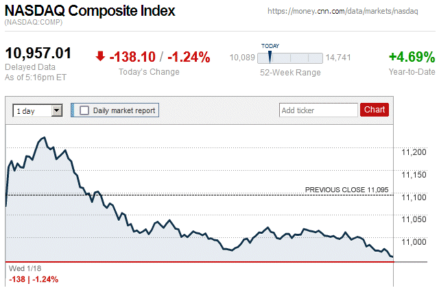Viewport: 439px width, 288px height.
Task: Select the NASDAQ:COMP ticker symbol text
Action: tap(33, 24)
